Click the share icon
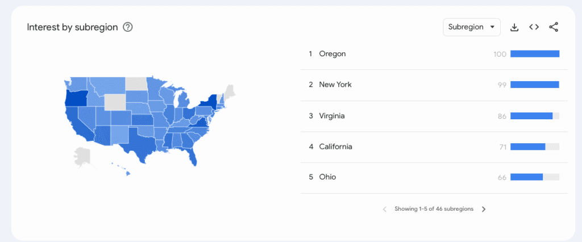 pos(554,27)
